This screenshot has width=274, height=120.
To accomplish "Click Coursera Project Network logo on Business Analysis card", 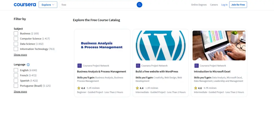I will pos(79,65).
